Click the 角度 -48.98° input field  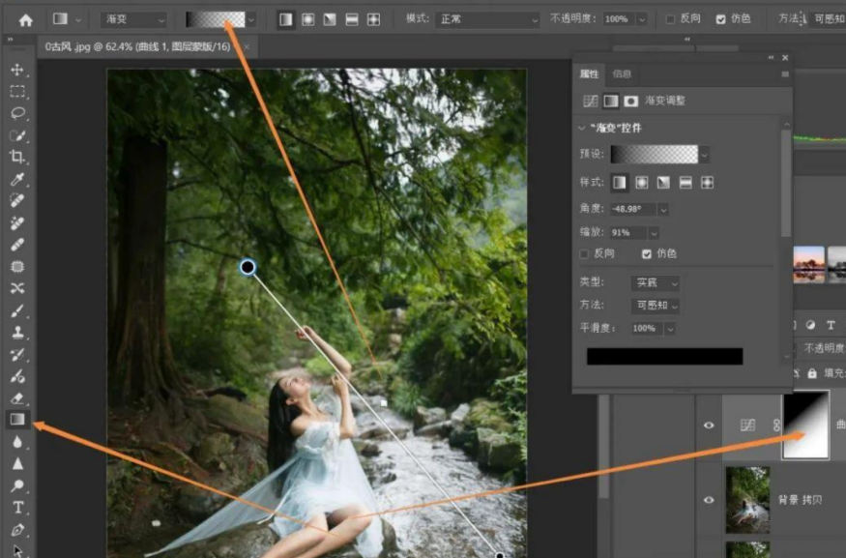click(x=633, y=210)
